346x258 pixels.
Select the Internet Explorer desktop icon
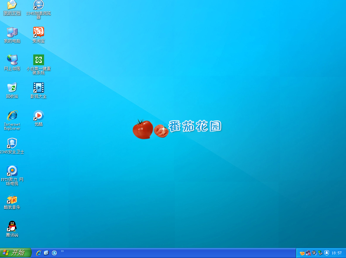click(x=12, y=120)
